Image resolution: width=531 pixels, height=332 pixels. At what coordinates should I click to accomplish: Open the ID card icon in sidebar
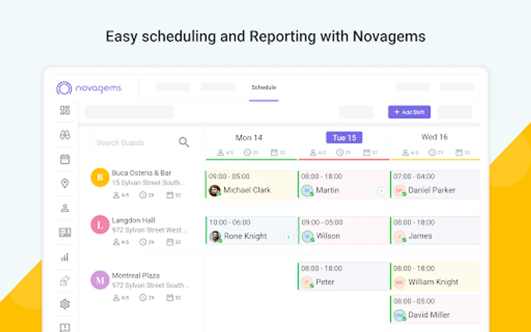[x=65, y=232]
